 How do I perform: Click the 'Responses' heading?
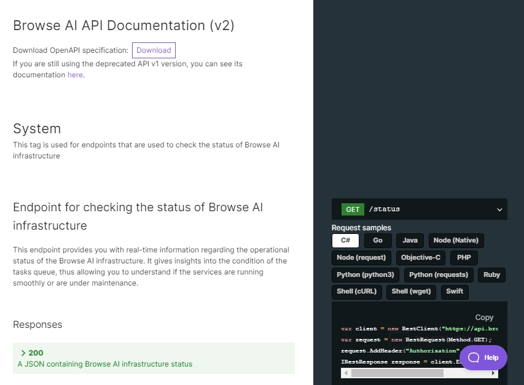(37, 325)
